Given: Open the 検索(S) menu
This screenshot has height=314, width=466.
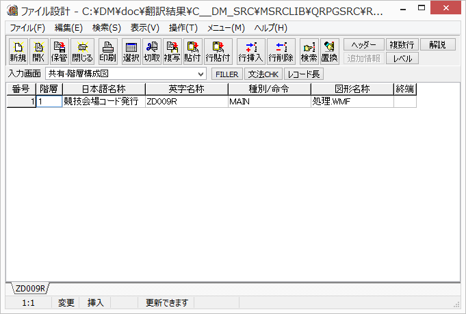Looking at the screenshot, I should 107,28.
